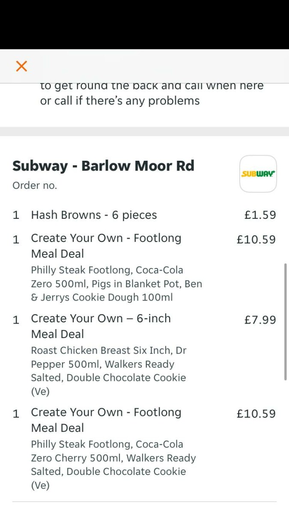The image size is (289, 513).
Task: Select the Order no. label
Action: [x=35, y=186]
